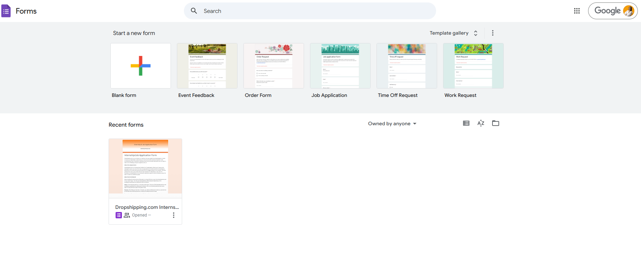Click the Time Off Request label
The image size is (641, 261).
(398, 95)
